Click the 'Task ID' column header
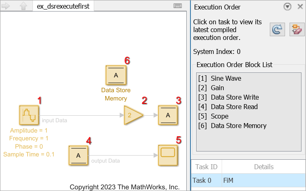 [206, 167]
